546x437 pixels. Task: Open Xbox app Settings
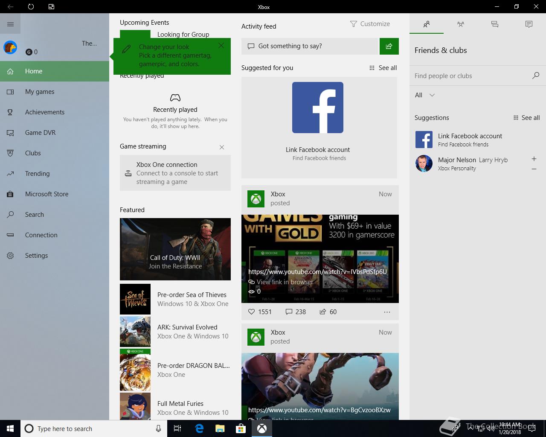coord(55,256)
